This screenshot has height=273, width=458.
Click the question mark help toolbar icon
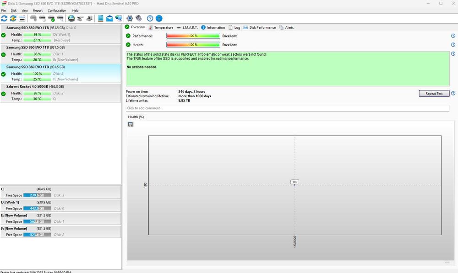150,18
